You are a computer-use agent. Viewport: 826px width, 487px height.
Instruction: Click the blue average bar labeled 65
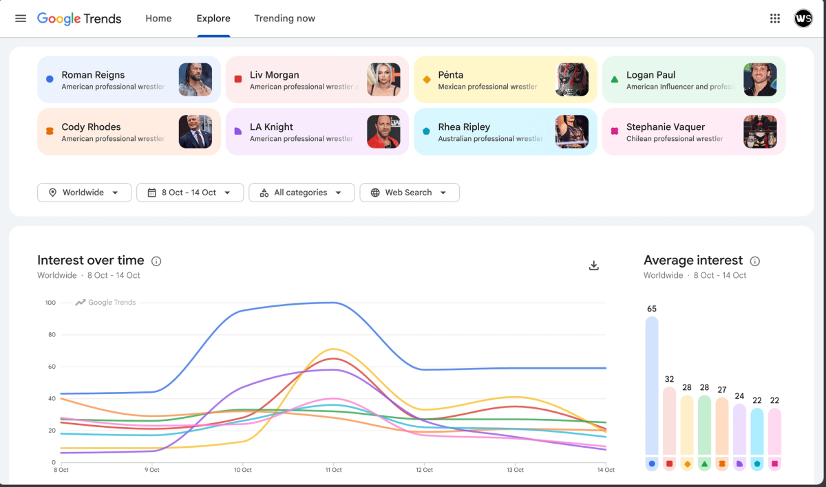(651, 385)
